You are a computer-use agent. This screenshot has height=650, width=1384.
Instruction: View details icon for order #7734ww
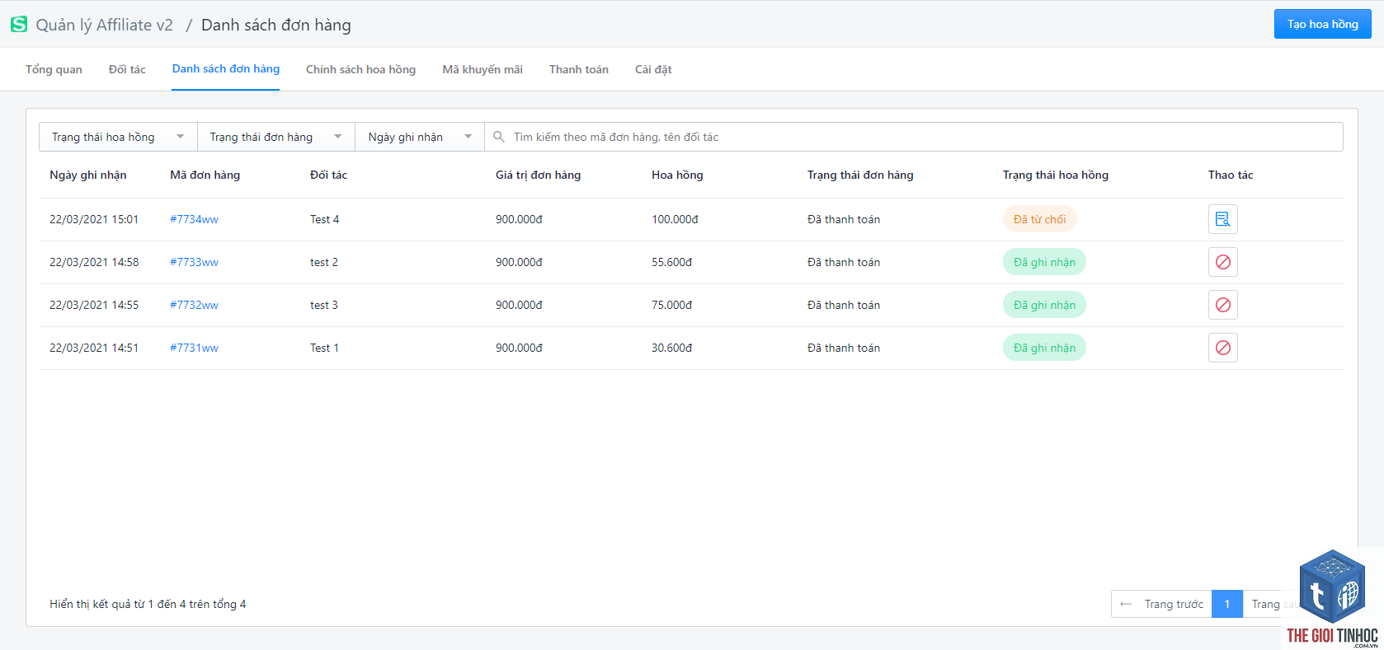(x=1222, y=219)
